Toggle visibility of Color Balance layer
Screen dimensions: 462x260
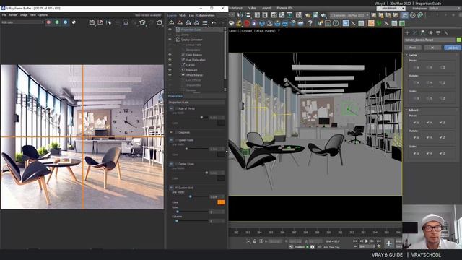tap(170, 55)
